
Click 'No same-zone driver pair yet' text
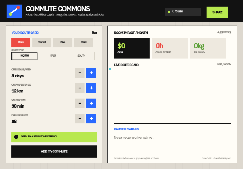134,138
